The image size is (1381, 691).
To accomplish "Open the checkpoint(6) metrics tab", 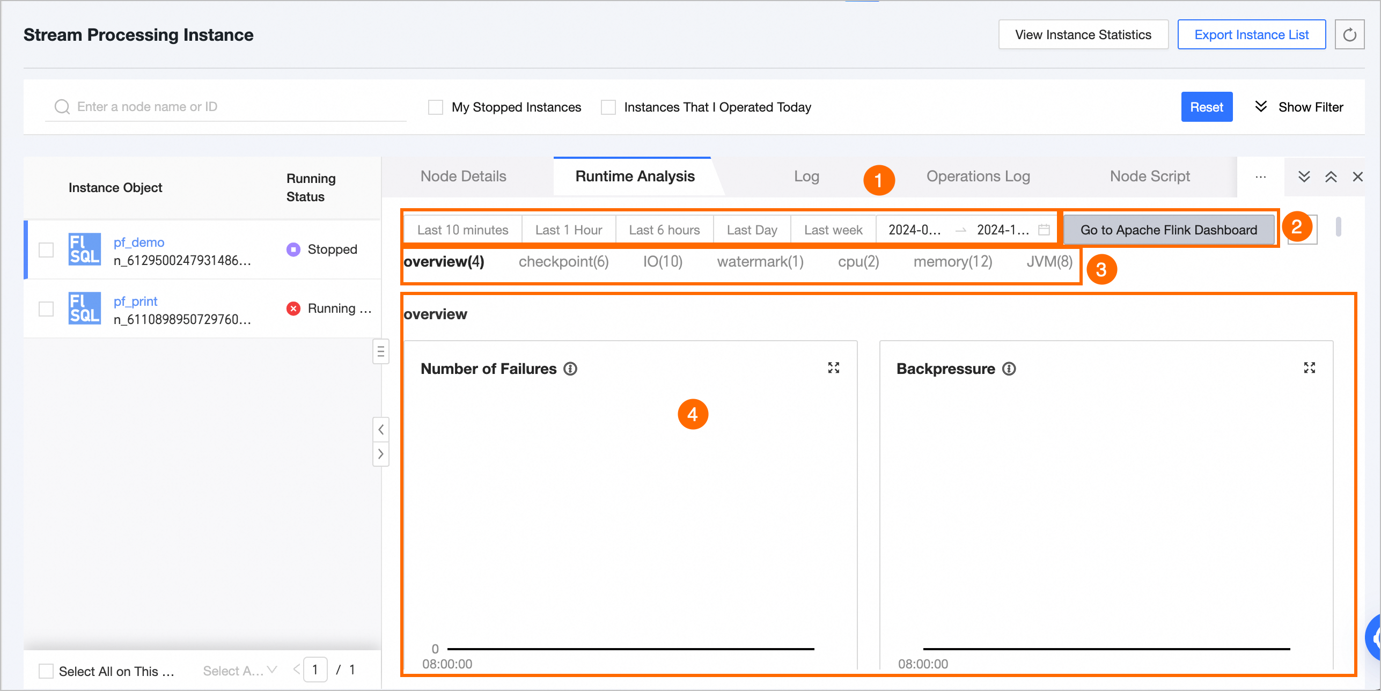I will click(x=563, y=262).
